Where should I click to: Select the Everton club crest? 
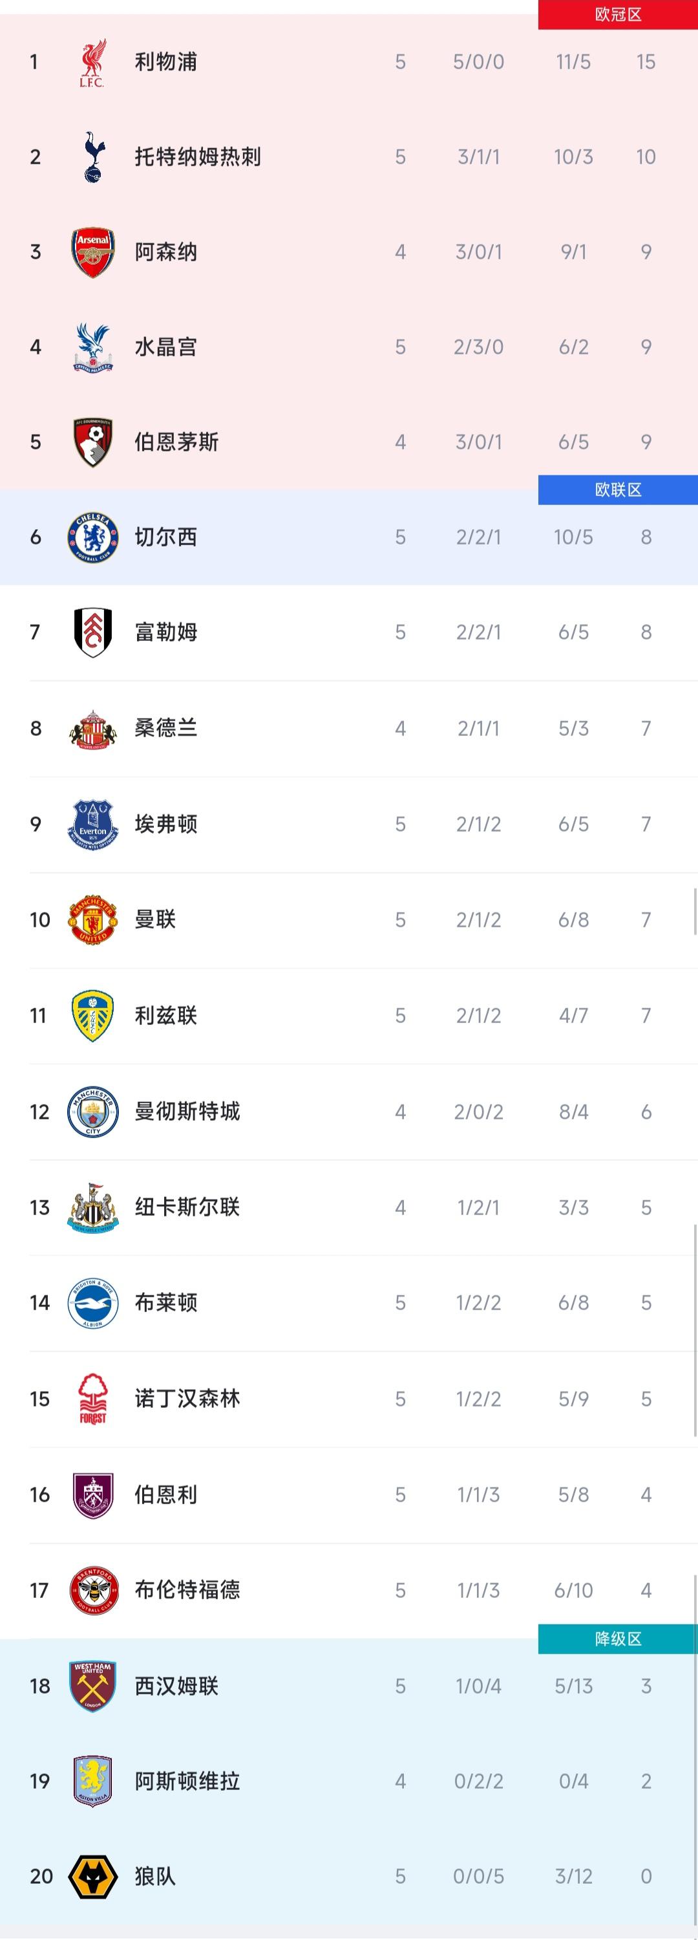(x=92, y=824)
